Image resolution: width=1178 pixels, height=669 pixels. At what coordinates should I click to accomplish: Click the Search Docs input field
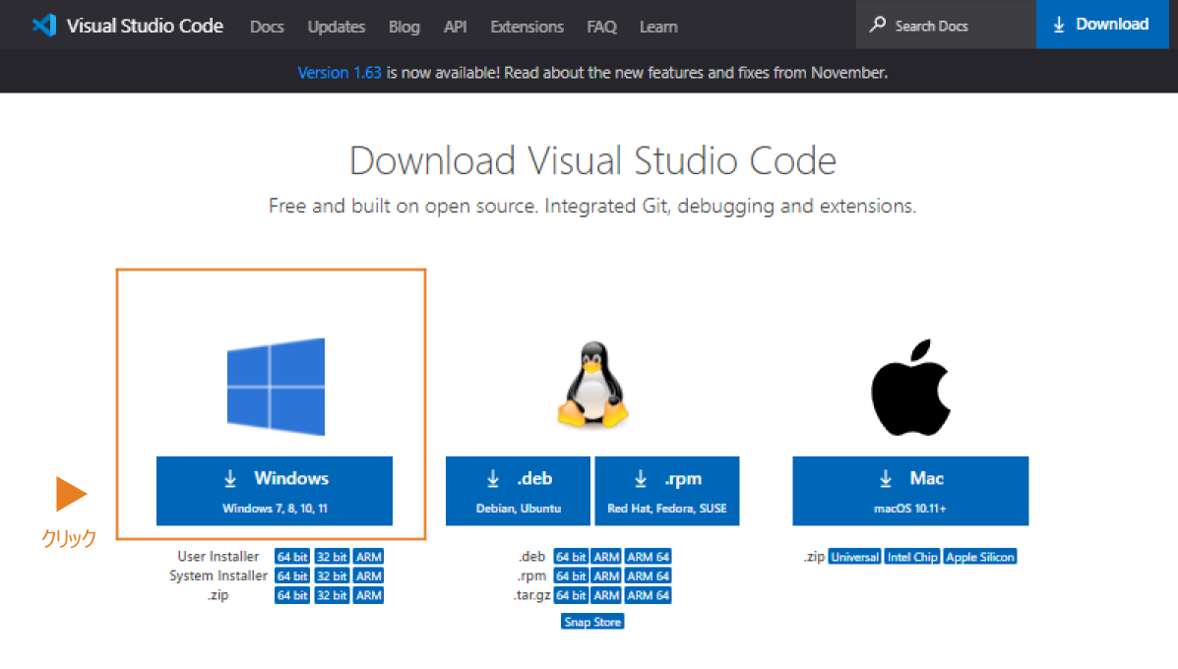click(x=946, y=25)
